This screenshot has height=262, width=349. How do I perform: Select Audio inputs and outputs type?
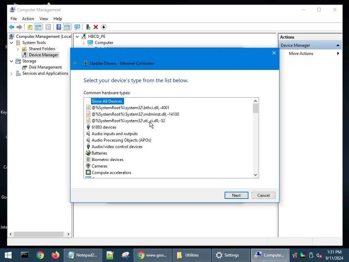115,134
